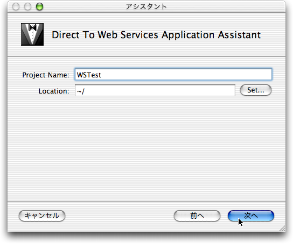Click the middle gray minimize window button

pyautogui.click(x=27, y=6)
